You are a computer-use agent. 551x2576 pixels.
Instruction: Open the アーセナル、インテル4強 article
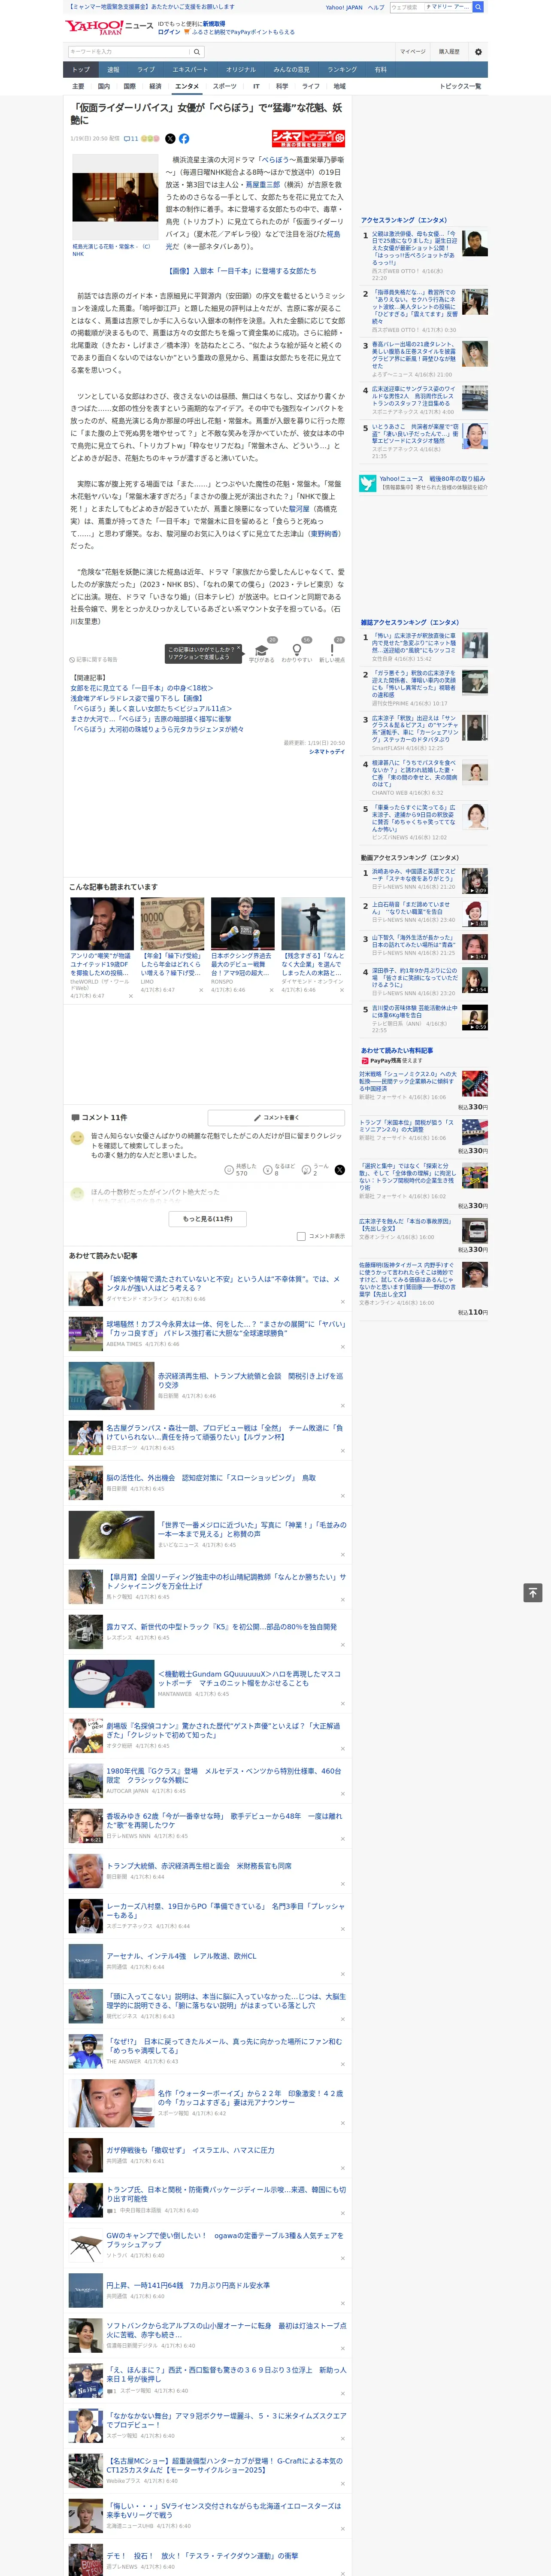pyautogui.click(x=181, y=1956)
